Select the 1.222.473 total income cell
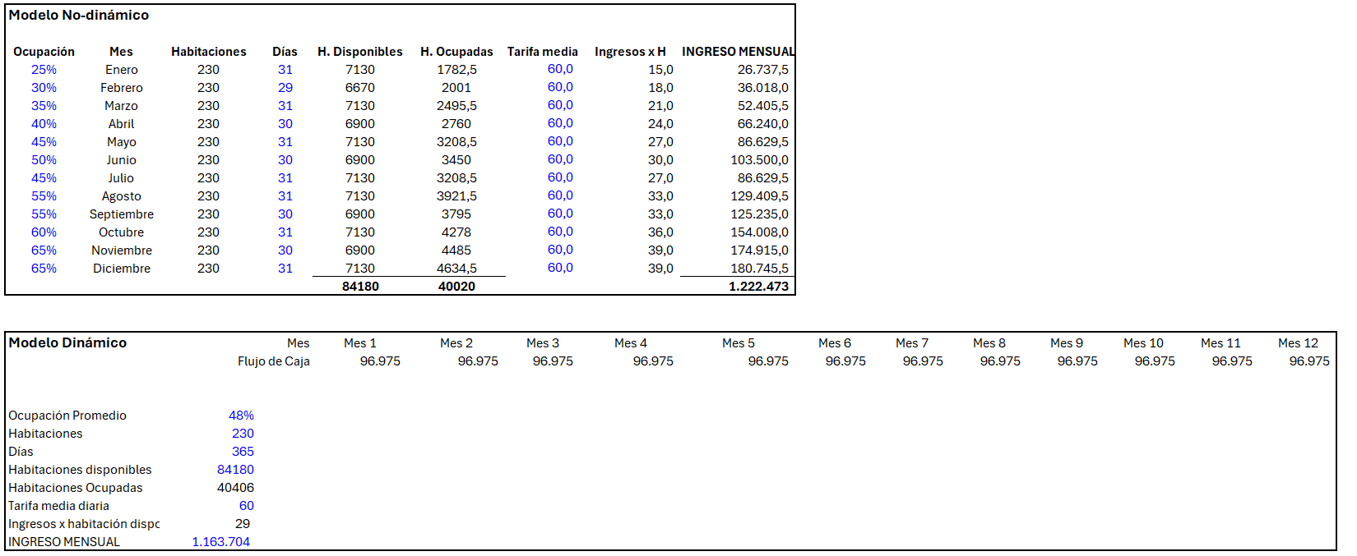Screen dimensions: 1357x556 [758, 287]
